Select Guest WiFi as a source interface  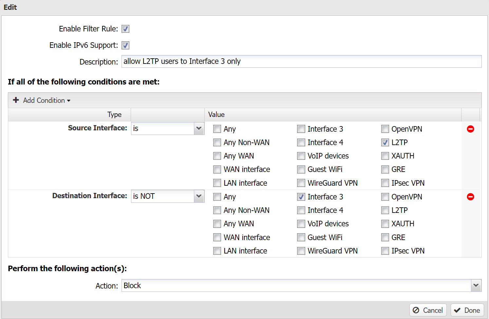click(301, 169)
